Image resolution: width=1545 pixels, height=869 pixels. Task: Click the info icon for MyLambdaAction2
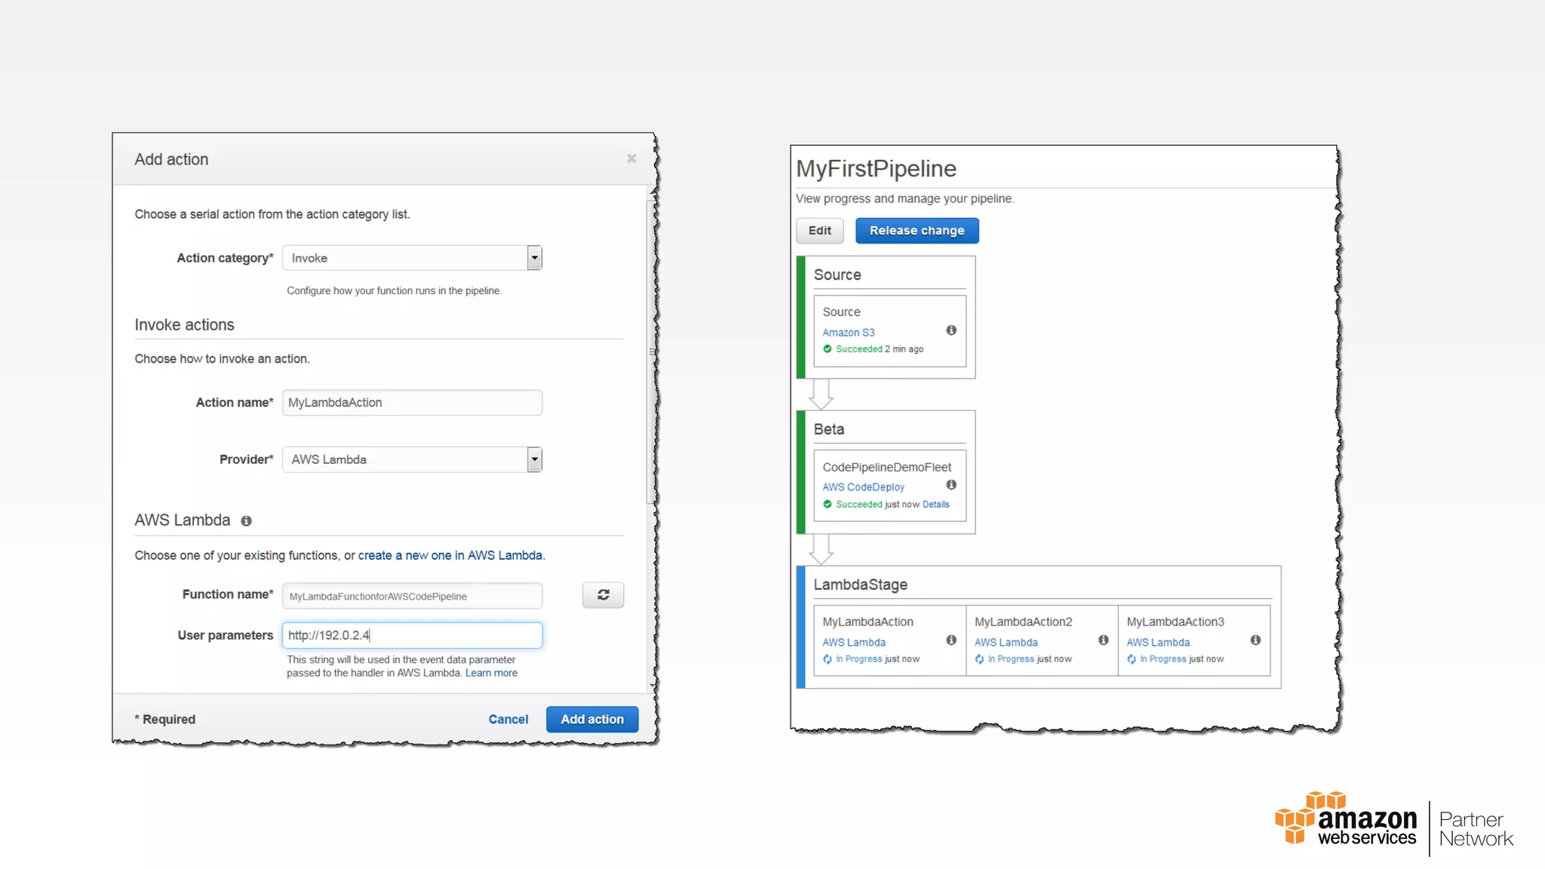click(1104, 640)
